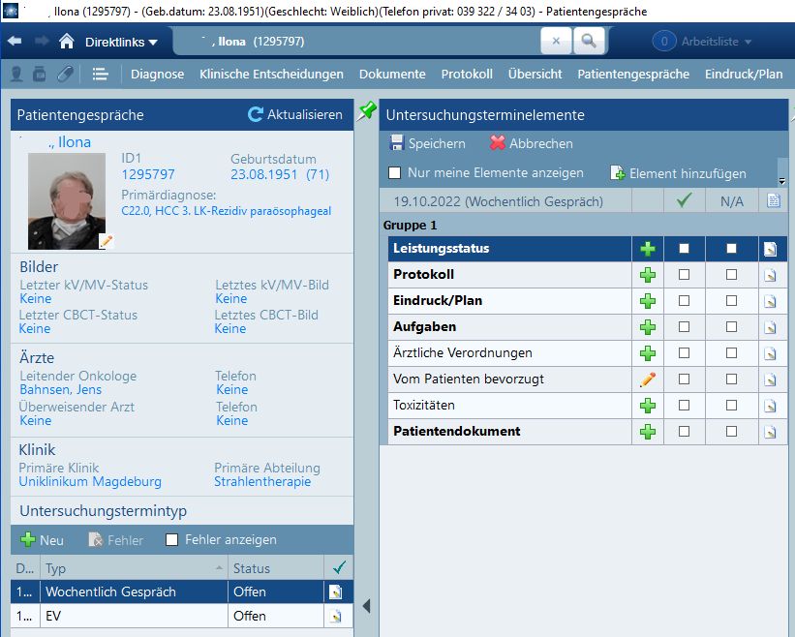Click green plus icon for Patientendokument
This screenshot has width=795, height=637.
coord(647,432)
